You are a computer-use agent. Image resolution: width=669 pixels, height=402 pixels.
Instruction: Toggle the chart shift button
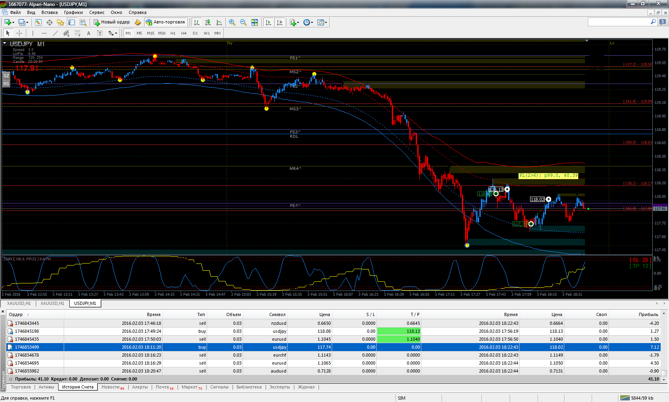click(x=280, y=22)
